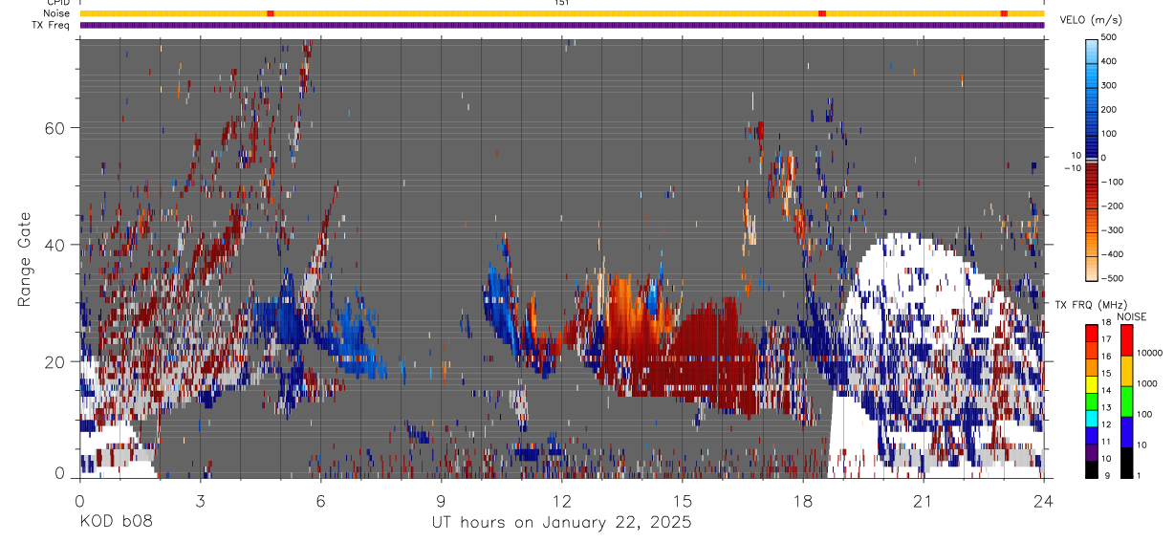Click the "1000" noise scale label
Viewport: 1174px width, 542px height.
[1147, 383]
